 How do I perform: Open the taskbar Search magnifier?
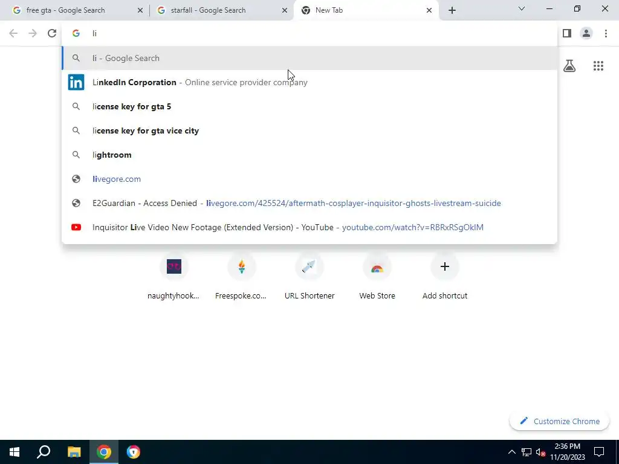44,452
